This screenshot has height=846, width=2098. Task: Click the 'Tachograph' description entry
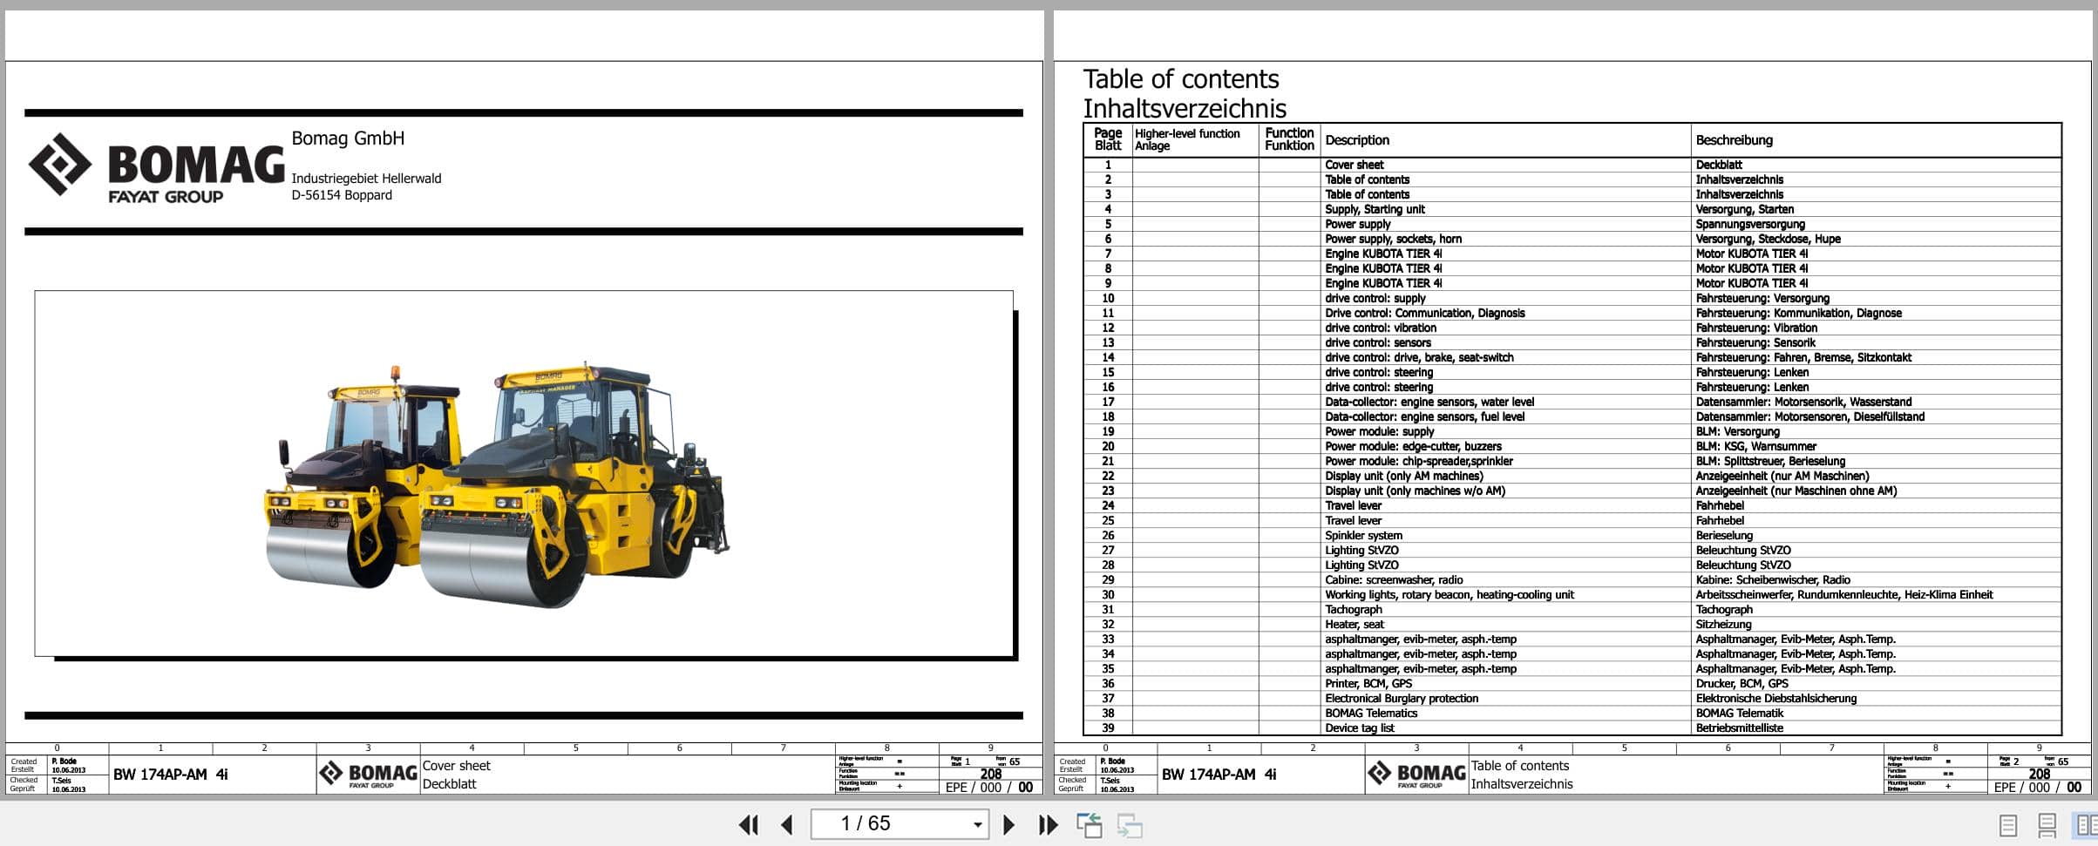point(1354,609)
